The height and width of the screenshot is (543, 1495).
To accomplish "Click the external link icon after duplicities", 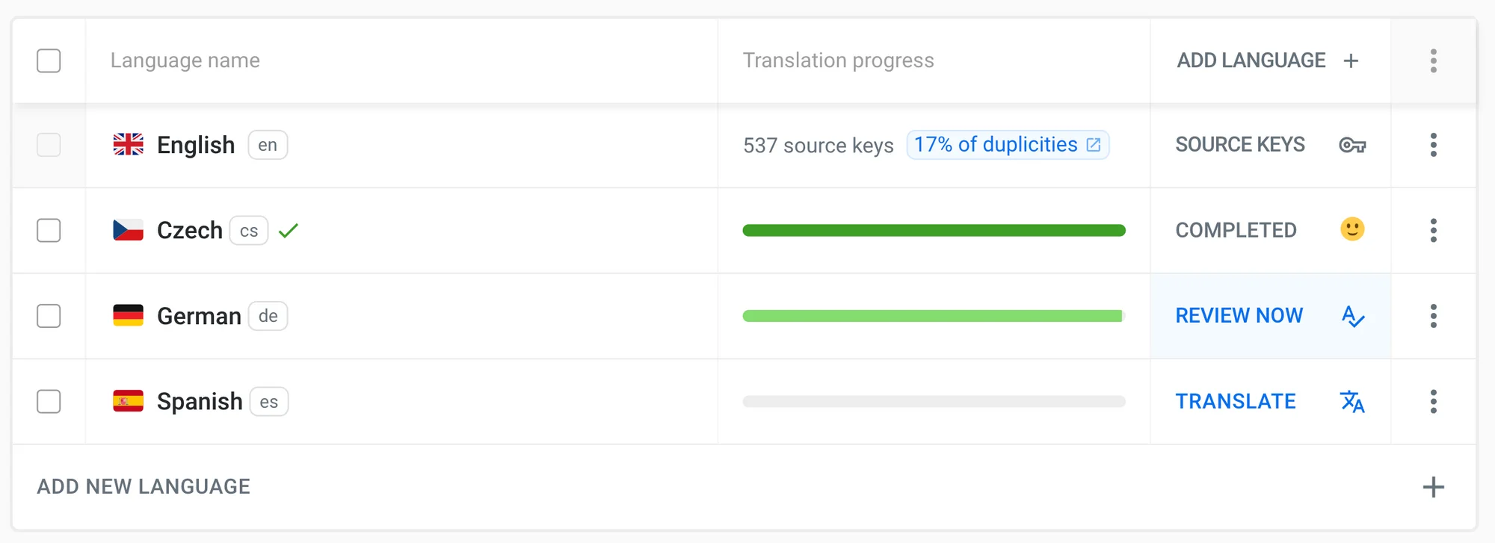I will coord(1094,145).
